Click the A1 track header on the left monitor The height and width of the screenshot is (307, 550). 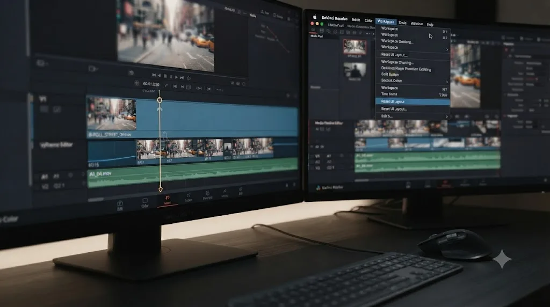pos(45,177)
